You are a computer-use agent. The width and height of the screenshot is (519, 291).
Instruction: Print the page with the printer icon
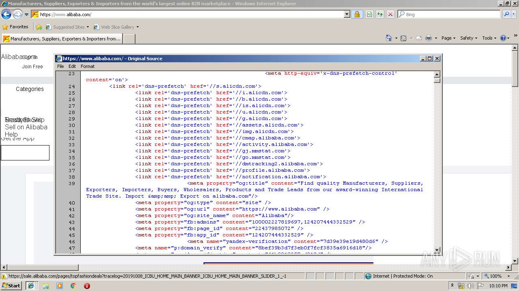click(429, 38)
